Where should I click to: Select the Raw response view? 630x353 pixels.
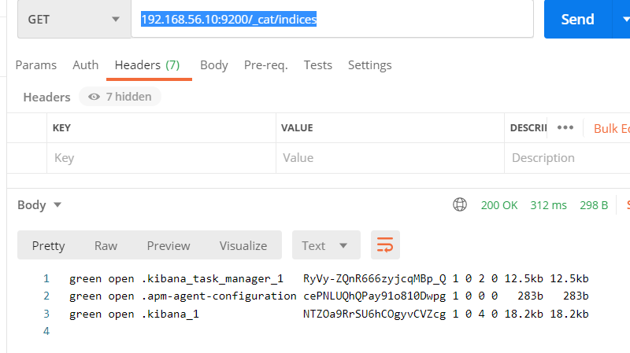[106, 245]
